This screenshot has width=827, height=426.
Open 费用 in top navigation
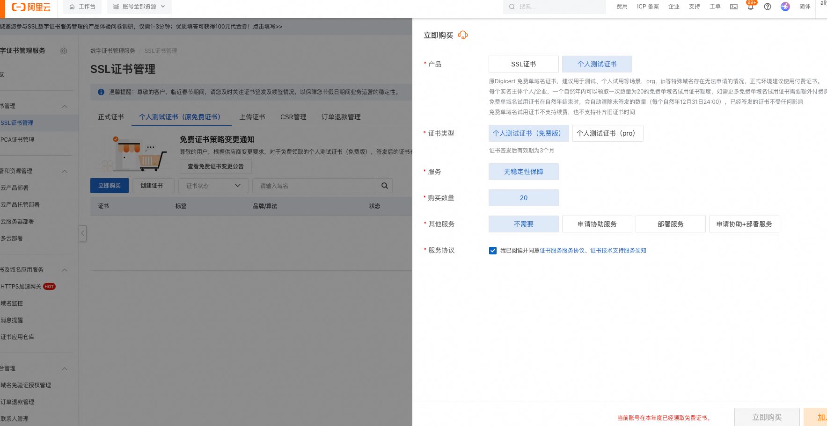click(x=622, y=7)
